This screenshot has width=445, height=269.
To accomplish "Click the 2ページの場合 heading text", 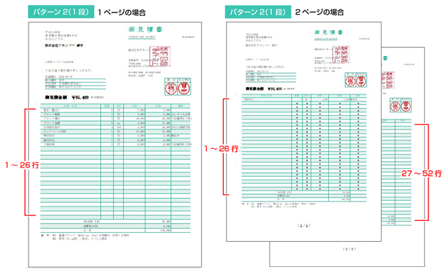I will click(x=319, y=13).
